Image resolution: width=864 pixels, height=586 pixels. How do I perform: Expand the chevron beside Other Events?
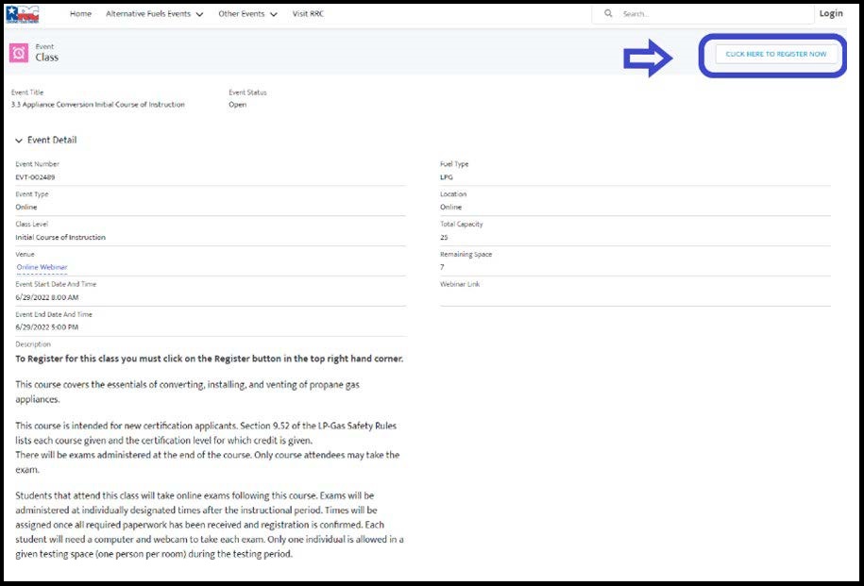(273, 15)
